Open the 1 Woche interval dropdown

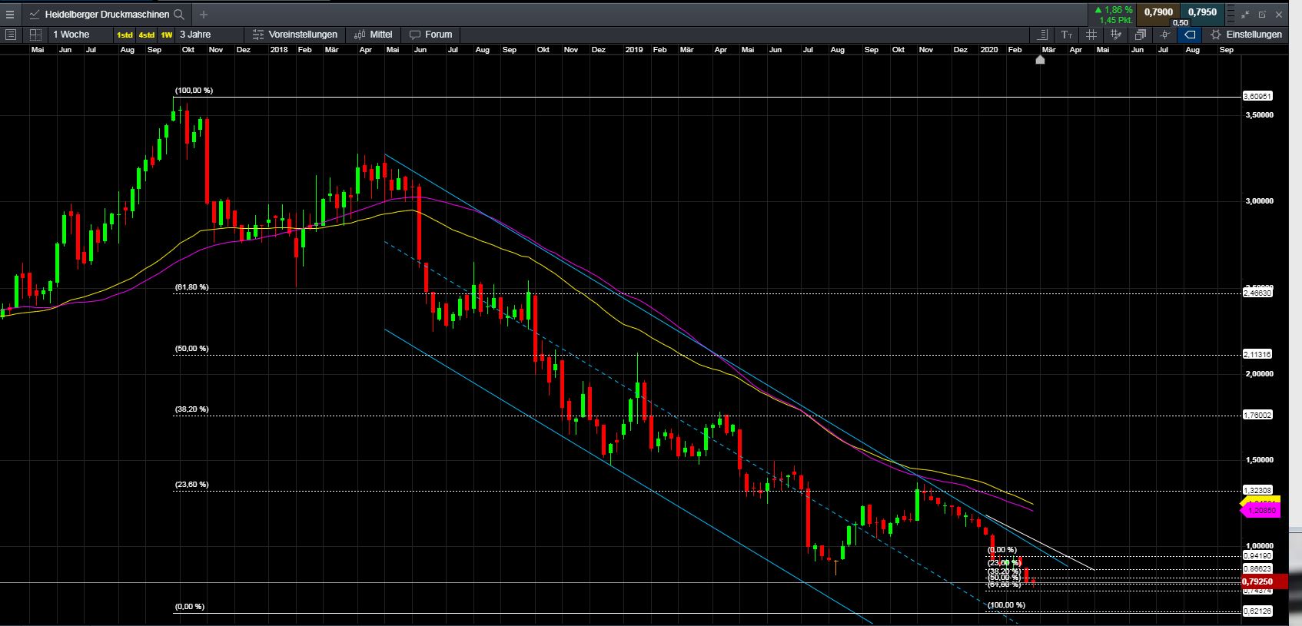click(71, 35)
